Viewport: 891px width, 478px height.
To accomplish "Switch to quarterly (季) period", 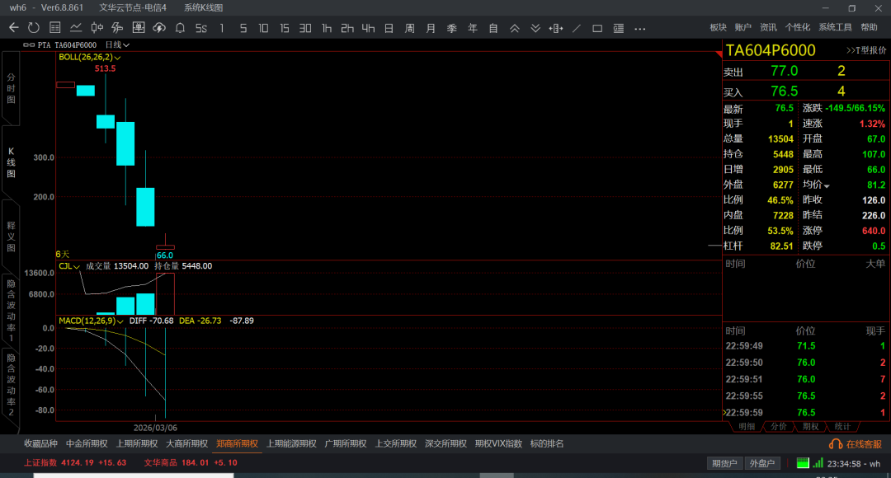I will tap(452, 28).
